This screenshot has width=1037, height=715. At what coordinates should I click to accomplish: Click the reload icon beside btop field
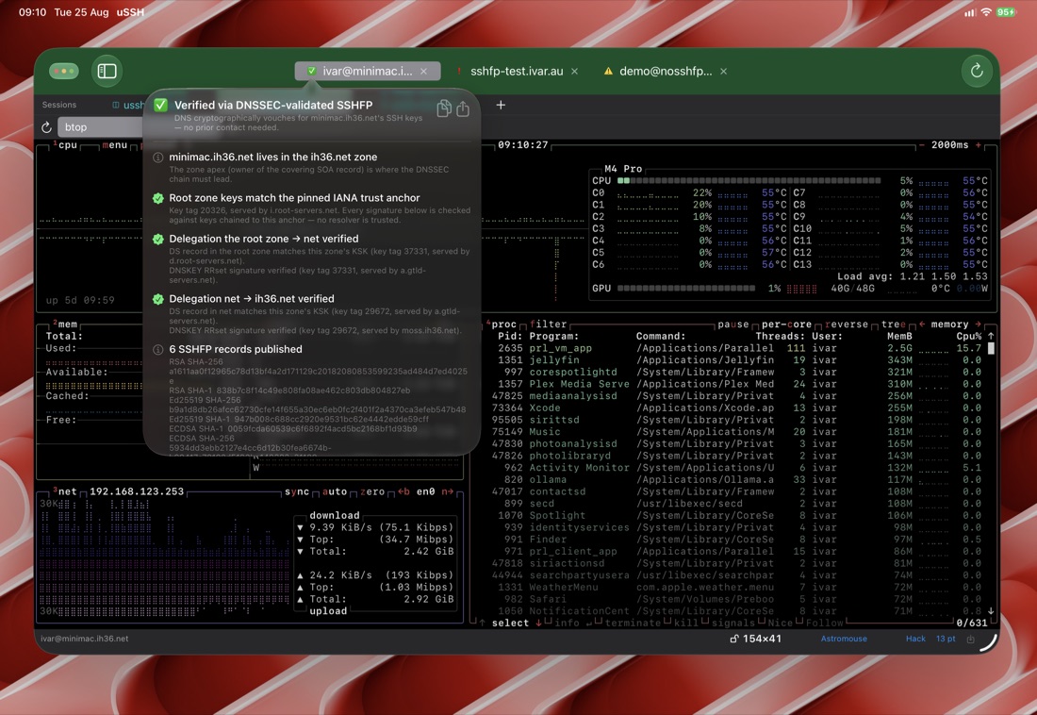[x=46, y=127]
